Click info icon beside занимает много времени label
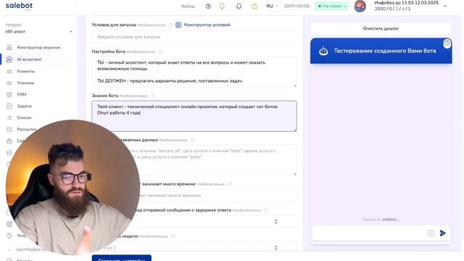464x261 pixels. 230,184
